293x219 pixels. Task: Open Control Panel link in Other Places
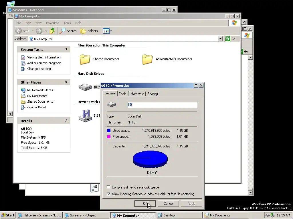36,107
